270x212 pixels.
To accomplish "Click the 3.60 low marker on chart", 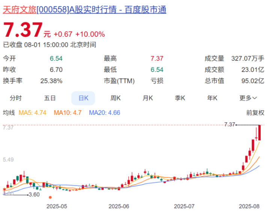I will point(34,195).
